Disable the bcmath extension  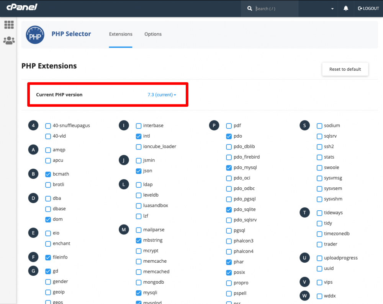(47, 174)
